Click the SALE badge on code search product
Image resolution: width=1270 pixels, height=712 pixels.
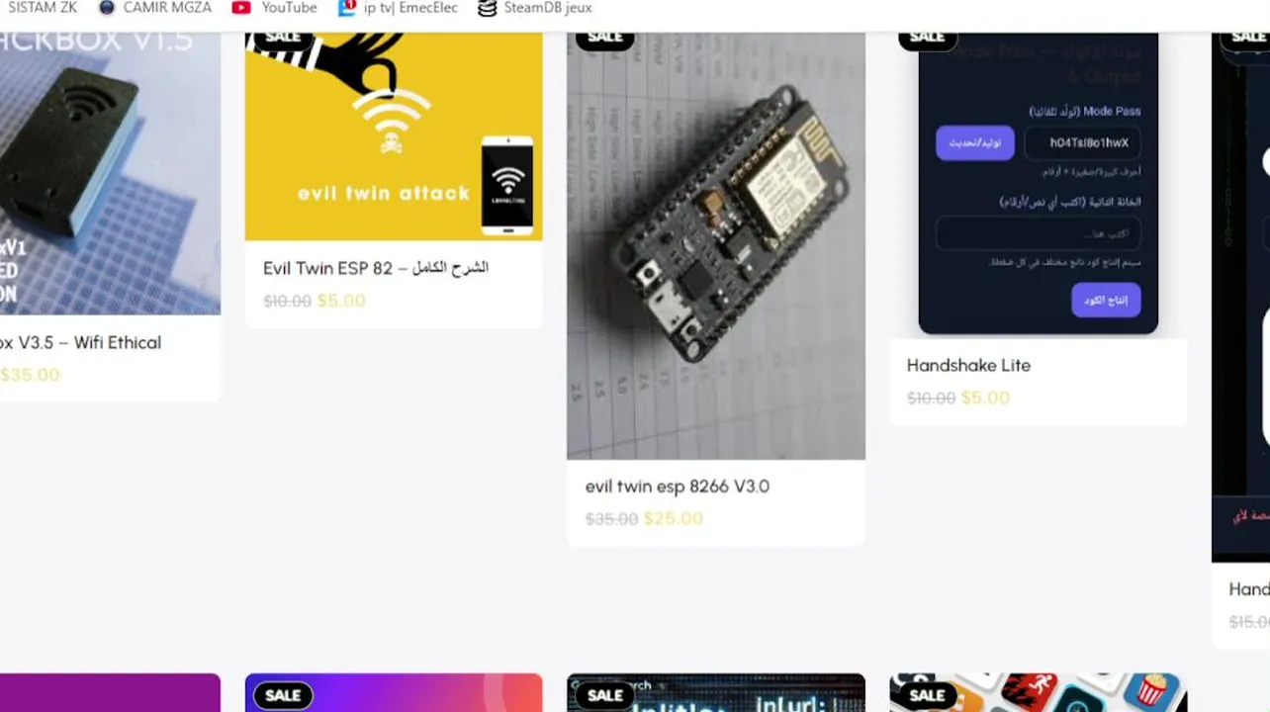[604, 695]
